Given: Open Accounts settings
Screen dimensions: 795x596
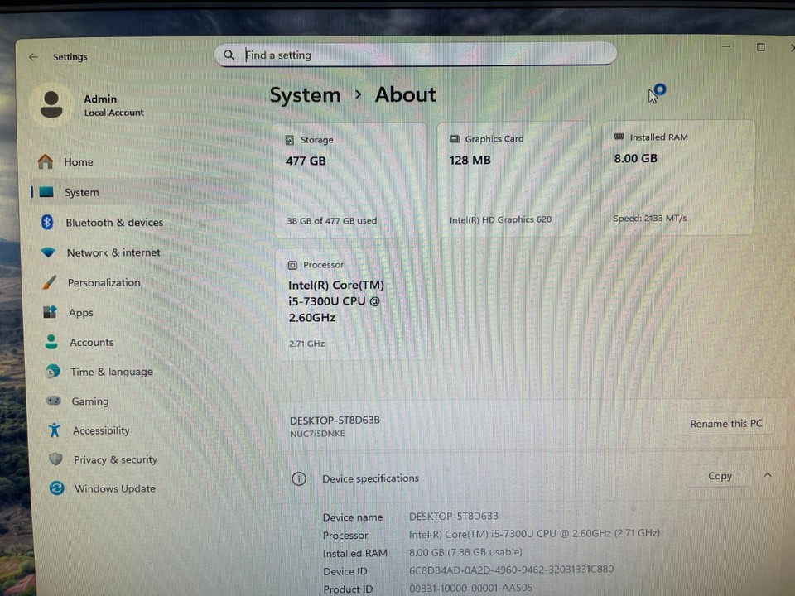Looking at the screenshot, I should (51, 342).
